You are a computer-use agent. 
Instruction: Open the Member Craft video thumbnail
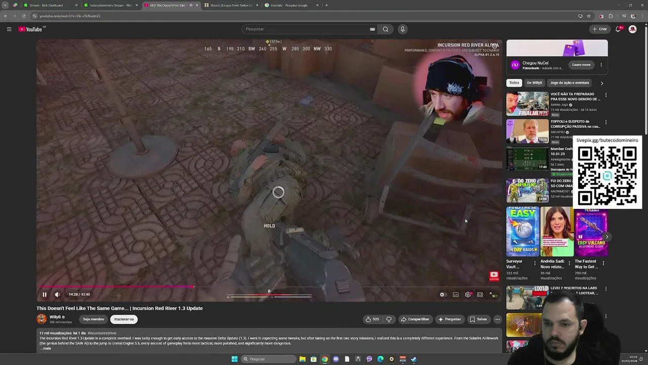[528, 159]
